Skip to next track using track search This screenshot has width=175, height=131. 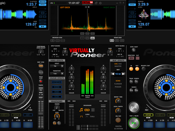136,82
